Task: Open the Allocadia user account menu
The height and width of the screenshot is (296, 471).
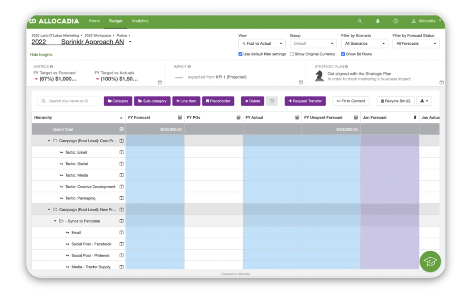Action: [x=426, y=21]
